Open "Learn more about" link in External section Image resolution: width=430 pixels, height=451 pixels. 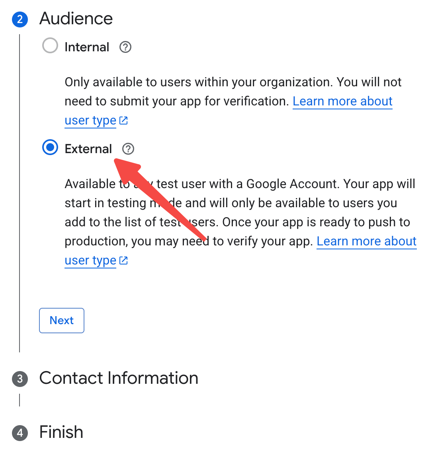click(x=366, y=241)
